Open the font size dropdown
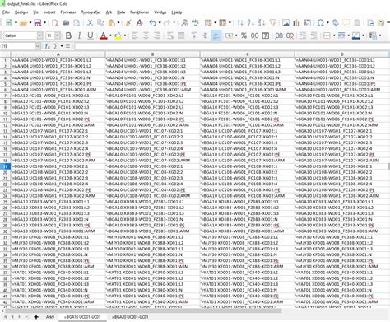Viewport: 390px width, 322px height. coord(58,35)
